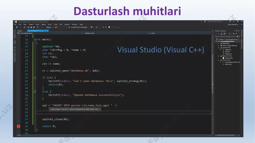
Task: Open the Build menu
Action: pyautogui.click(x=37, y=24)
